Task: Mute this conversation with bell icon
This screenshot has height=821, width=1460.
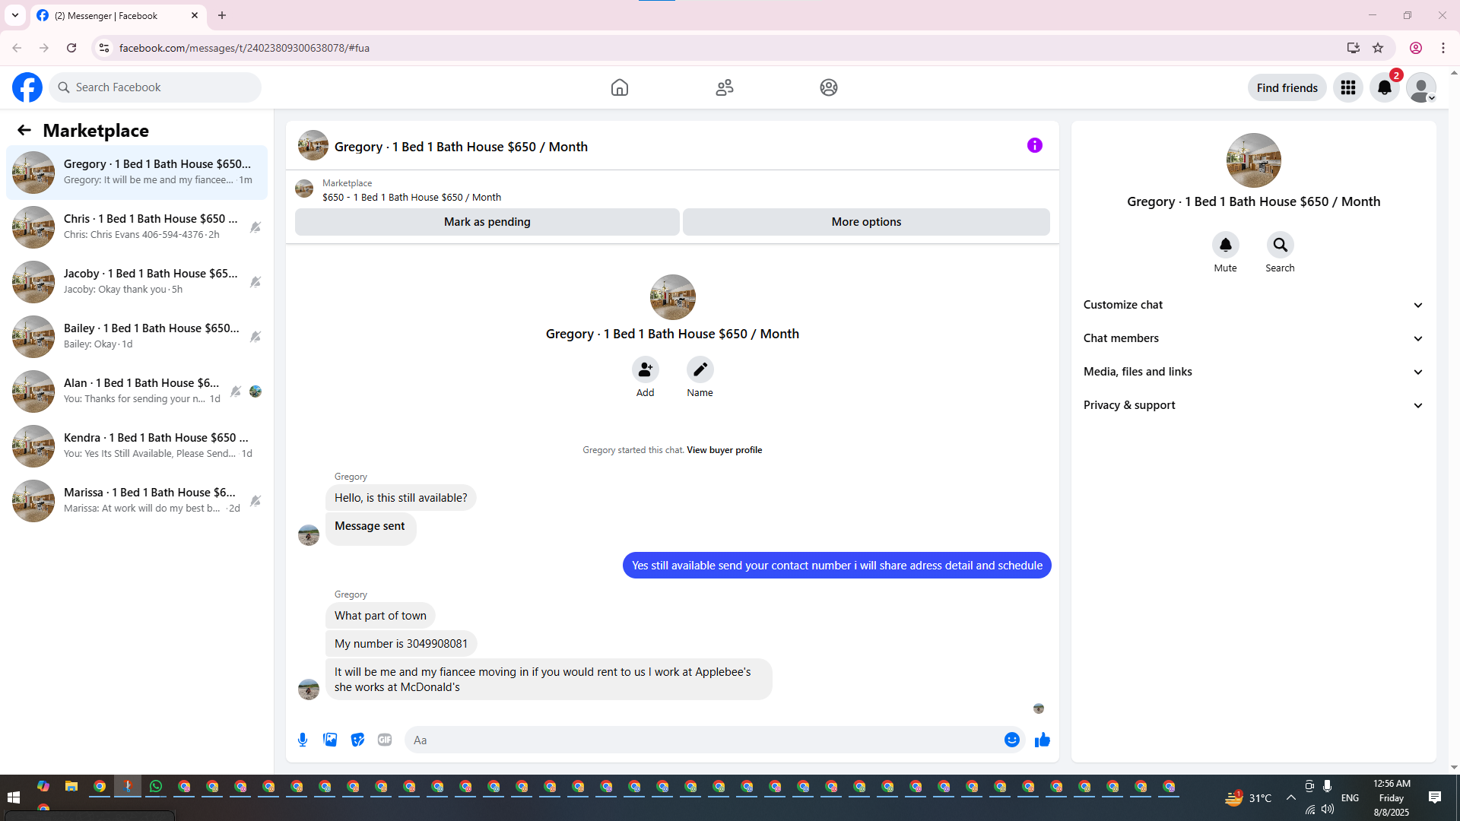Action: point(1225,245)
